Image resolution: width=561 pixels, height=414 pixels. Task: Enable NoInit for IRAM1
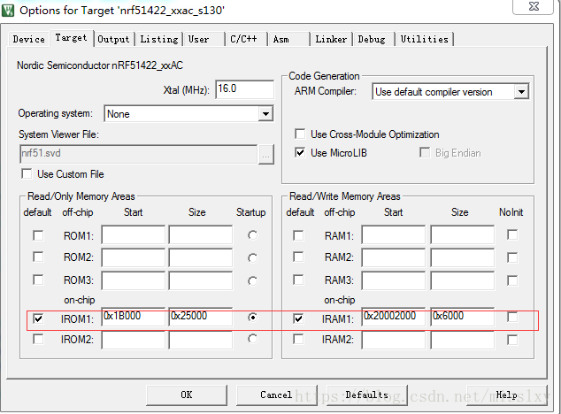tap(512, 317)
